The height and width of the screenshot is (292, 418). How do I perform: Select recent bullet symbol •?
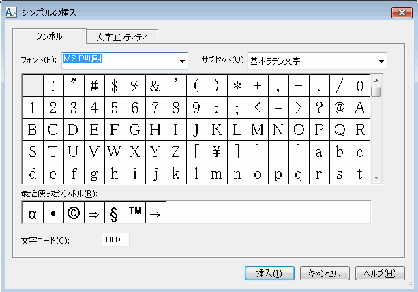(53, 213)
